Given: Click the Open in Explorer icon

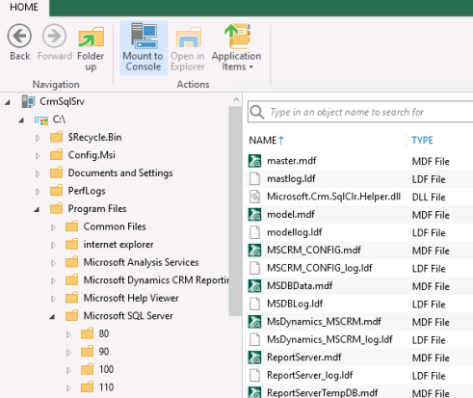Looking at the screenshot, I should pyautogui.click(x=188, y=37).
